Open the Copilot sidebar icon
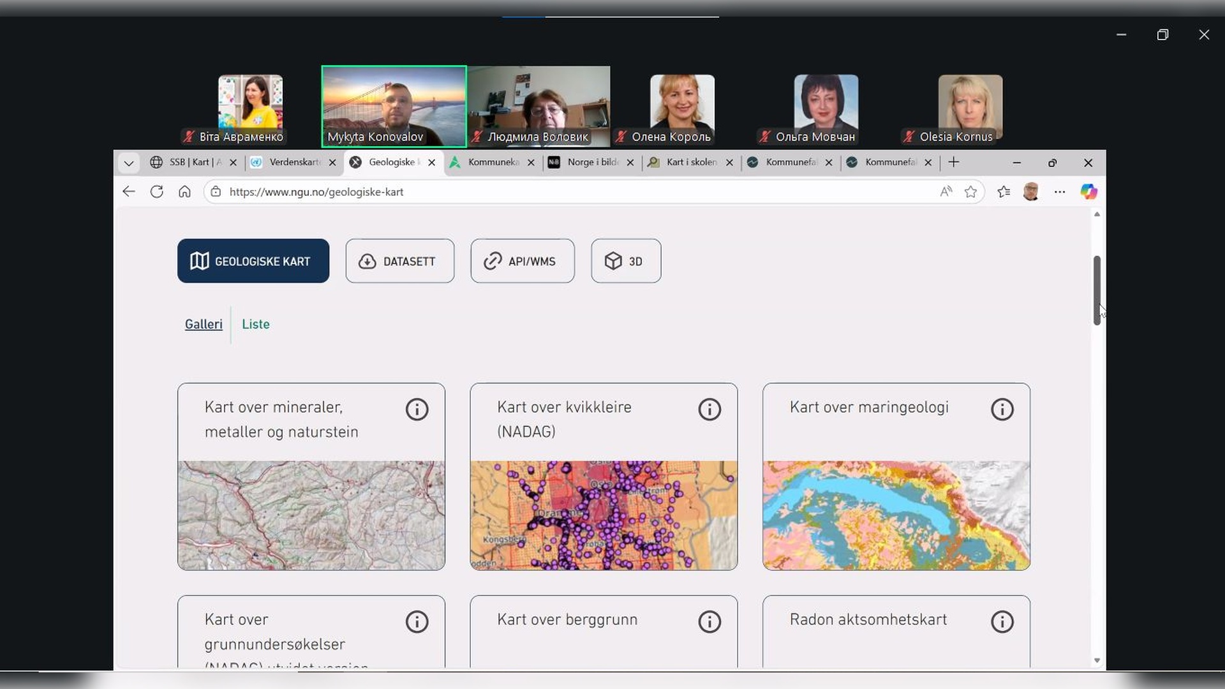1225x689 pixels. tap(1088, 191)
